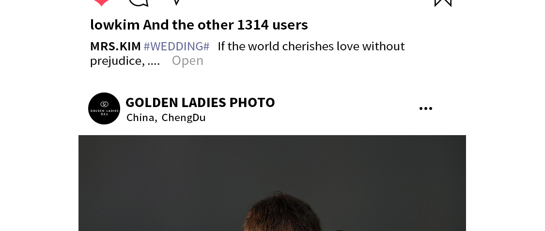Open the lowkim user profile
Viewport: 545px width, 231px height.
tap(115, 25)
